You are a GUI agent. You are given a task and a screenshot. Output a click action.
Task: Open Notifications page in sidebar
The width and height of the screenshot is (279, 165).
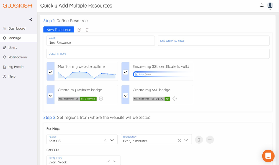pyautogui.click(x=18, y=57)
